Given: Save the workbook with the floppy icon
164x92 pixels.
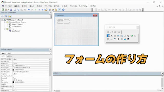Looking at the screenshot, I should click(x=11, y=10).
